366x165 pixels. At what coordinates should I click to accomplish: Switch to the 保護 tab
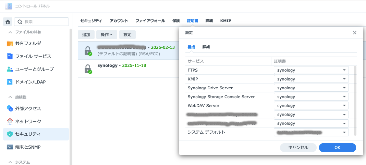click(x=176, y=21)
